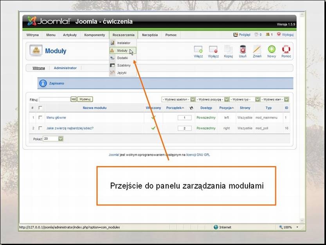Screen dimensions: 326x245
Task: Sort by Nazwa modułu column header
Action: [95, 108]
